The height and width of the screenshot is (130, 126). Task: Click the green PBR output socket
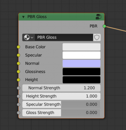pos(104,26)
